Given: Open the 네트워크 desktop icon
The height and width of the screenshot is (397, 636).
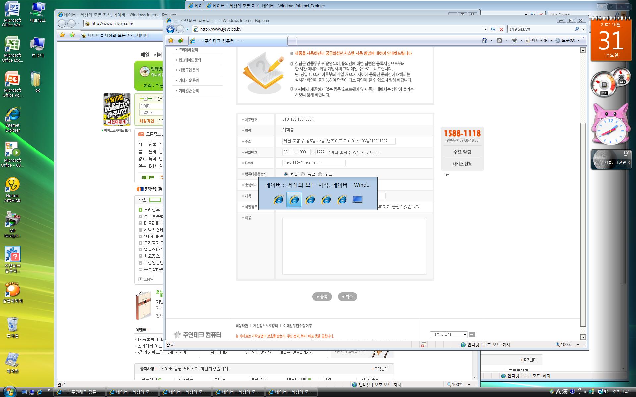Looking at the screenshot, I should 37,12.
